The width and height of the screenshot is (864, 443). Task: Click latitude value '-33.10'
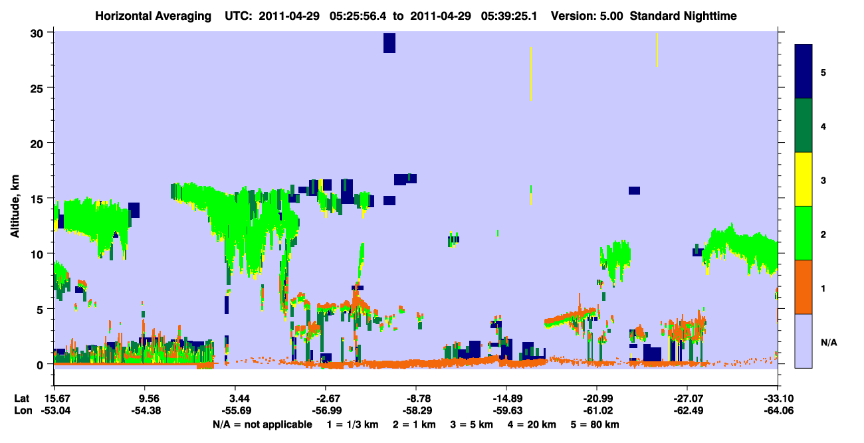(x=777, y=399)
